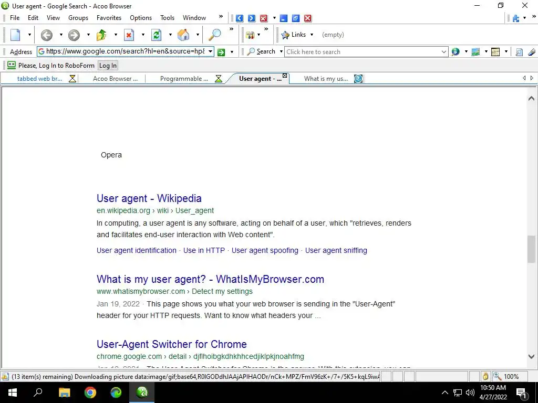Click the warning icon in status bar

[x=4, y=376]
